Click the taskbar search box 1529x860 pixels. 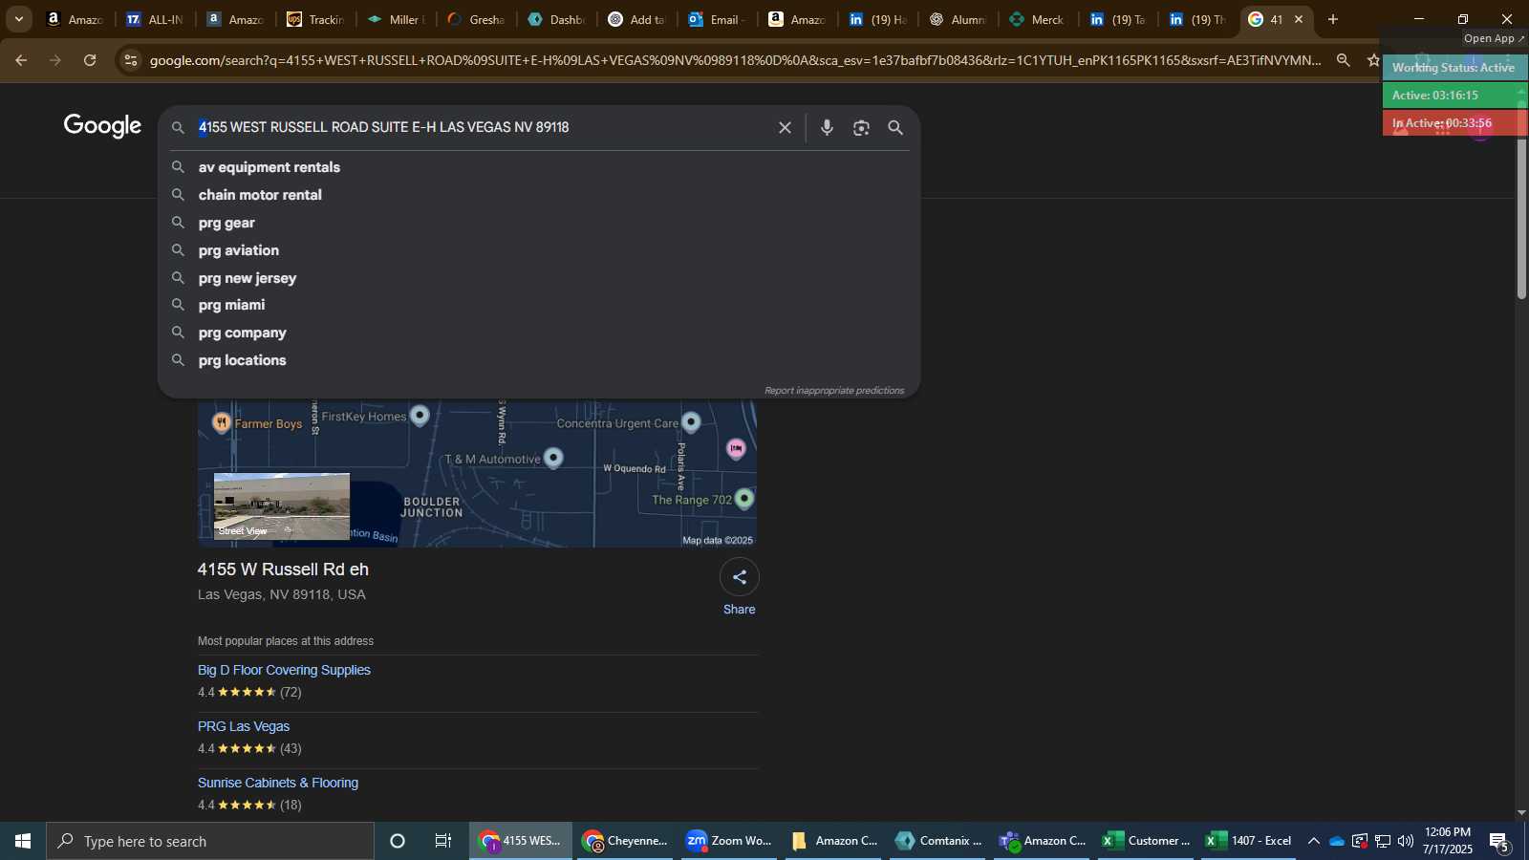[210, 841]
